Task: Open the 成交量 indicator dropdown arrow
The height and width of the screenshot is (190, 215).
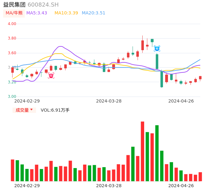Action: coord(31,110)
